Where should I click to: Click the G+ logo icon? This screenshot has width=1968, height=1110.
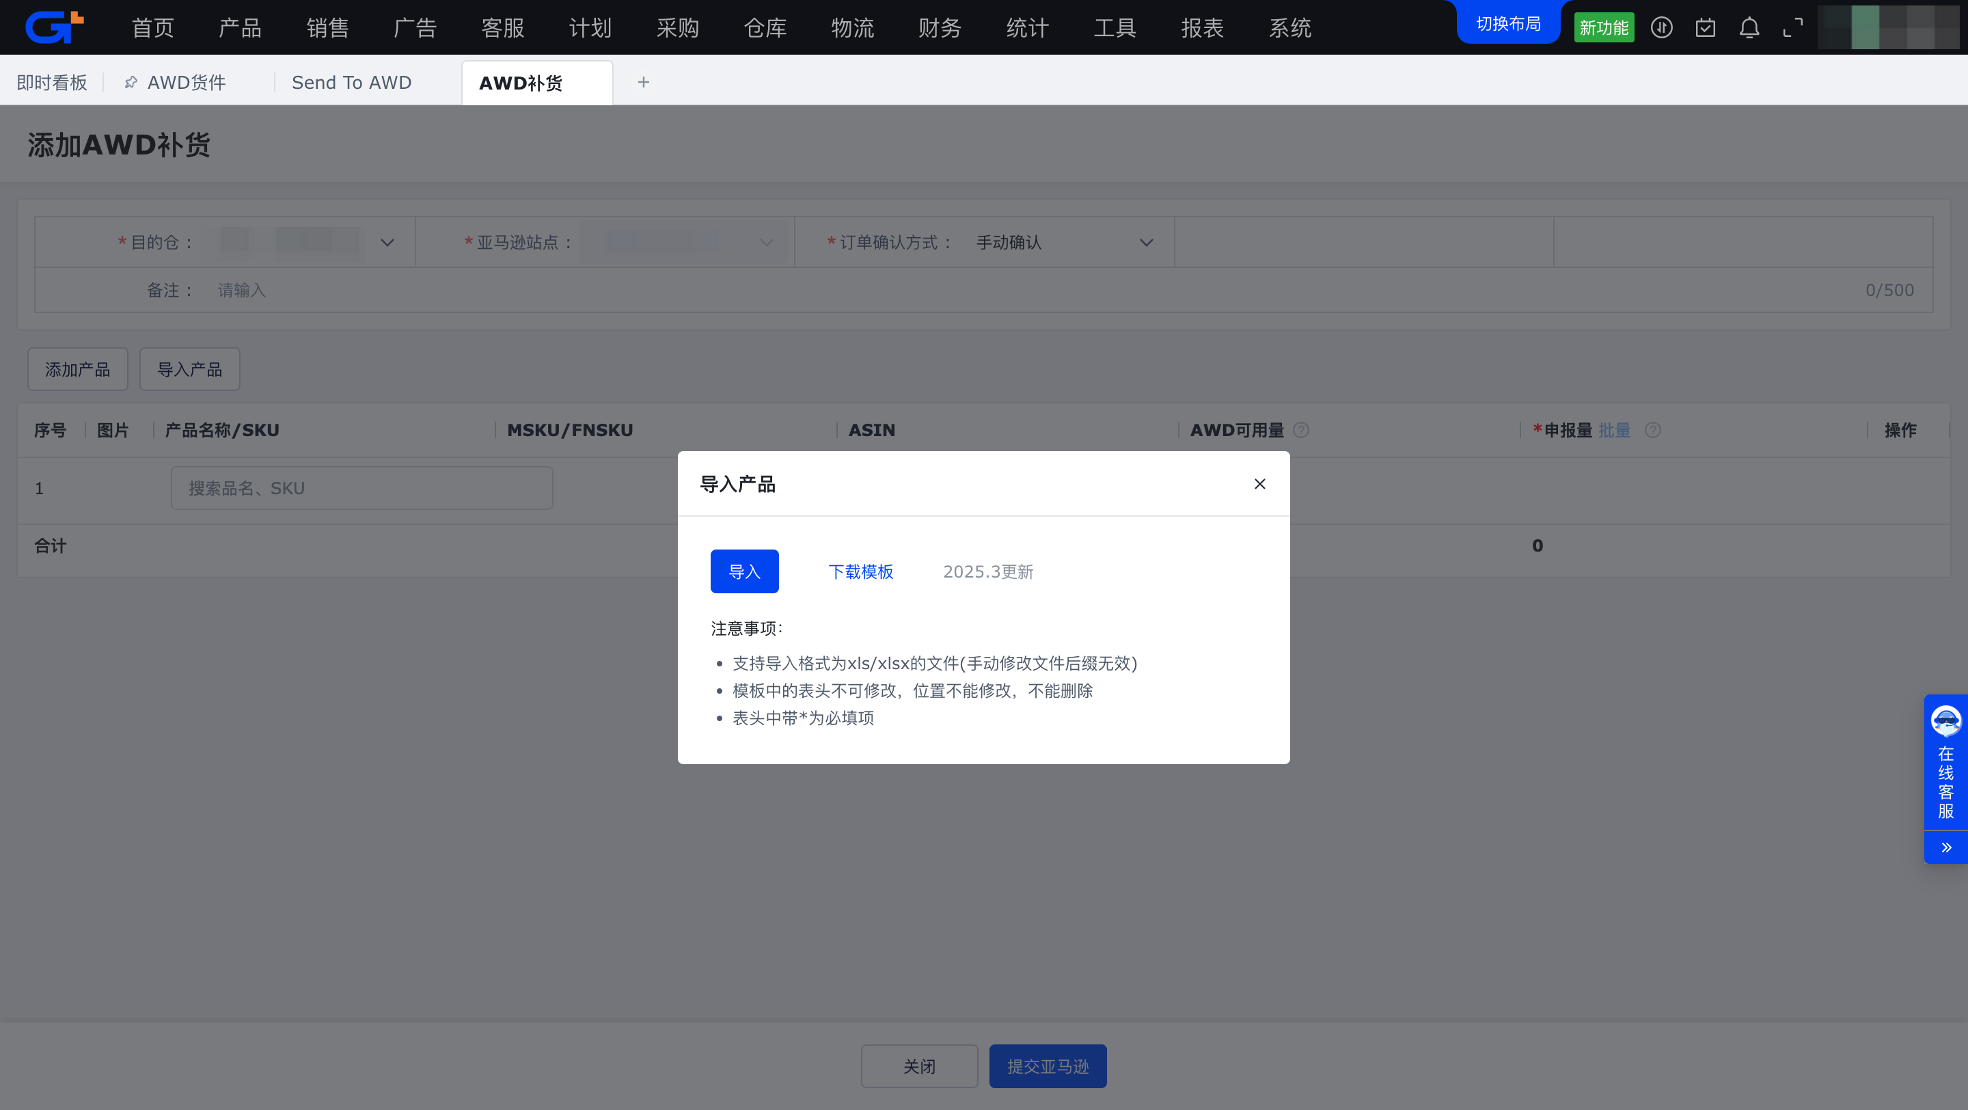pyautogui.click(x=54, y=27)
